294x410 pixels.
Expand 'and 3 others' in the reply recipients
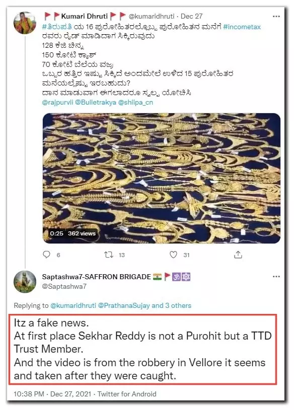click(x=171, y=305)
